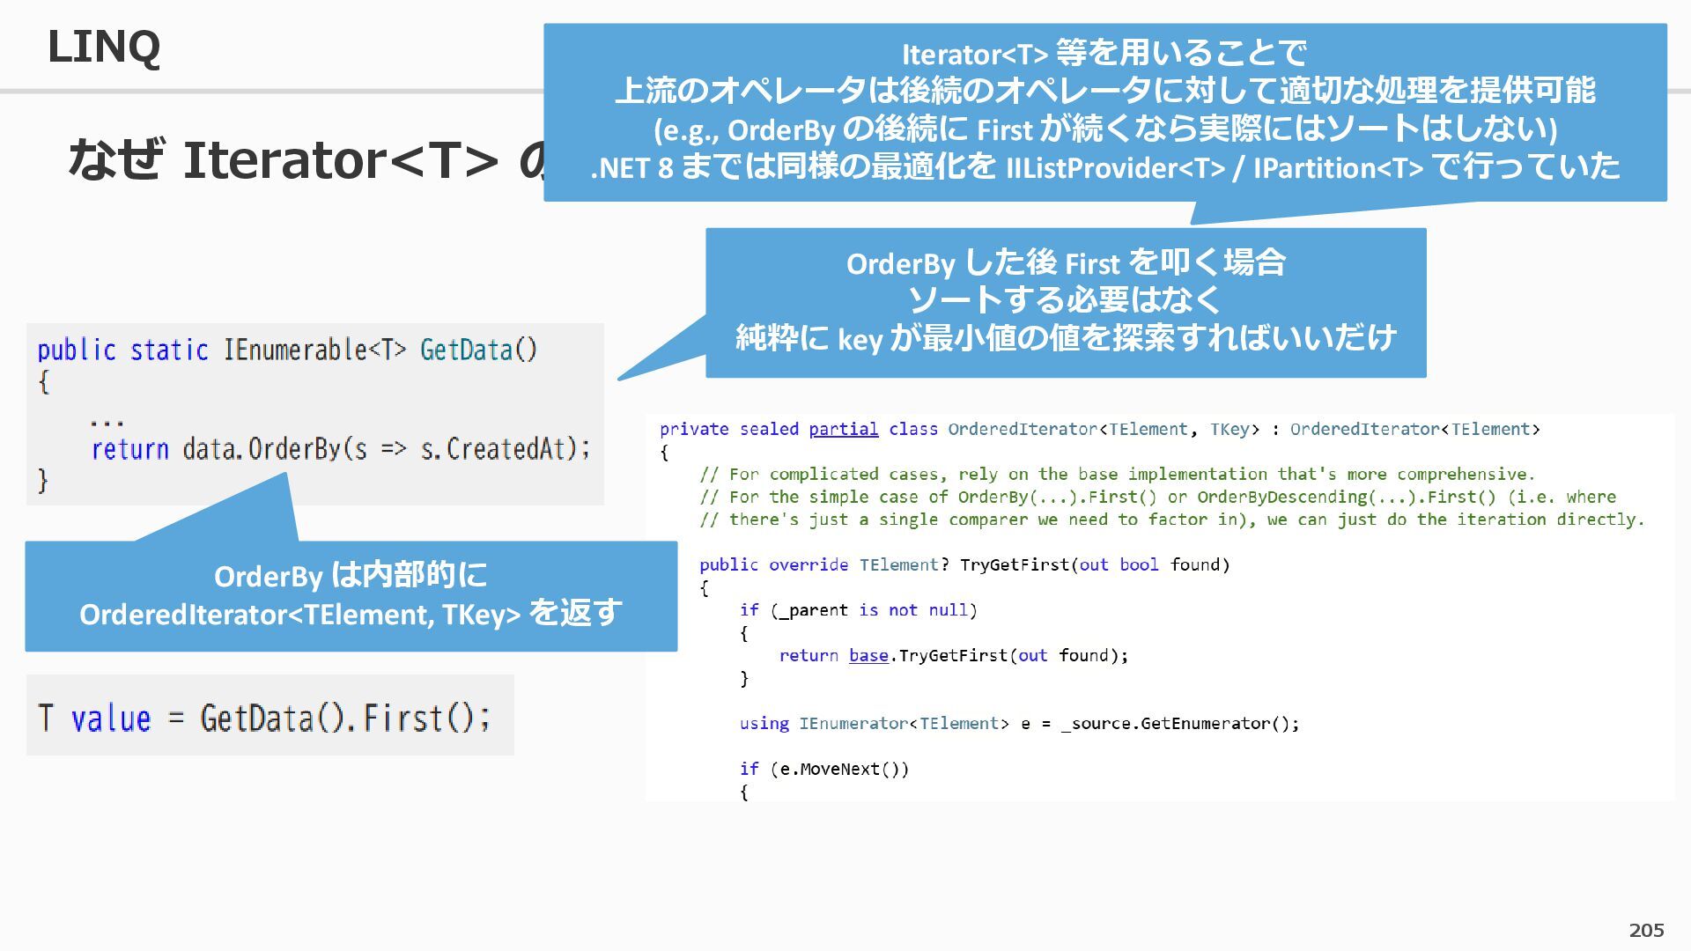
Task: Click the TryGetFirst method signature line
Action: click(x=964, y=565)
